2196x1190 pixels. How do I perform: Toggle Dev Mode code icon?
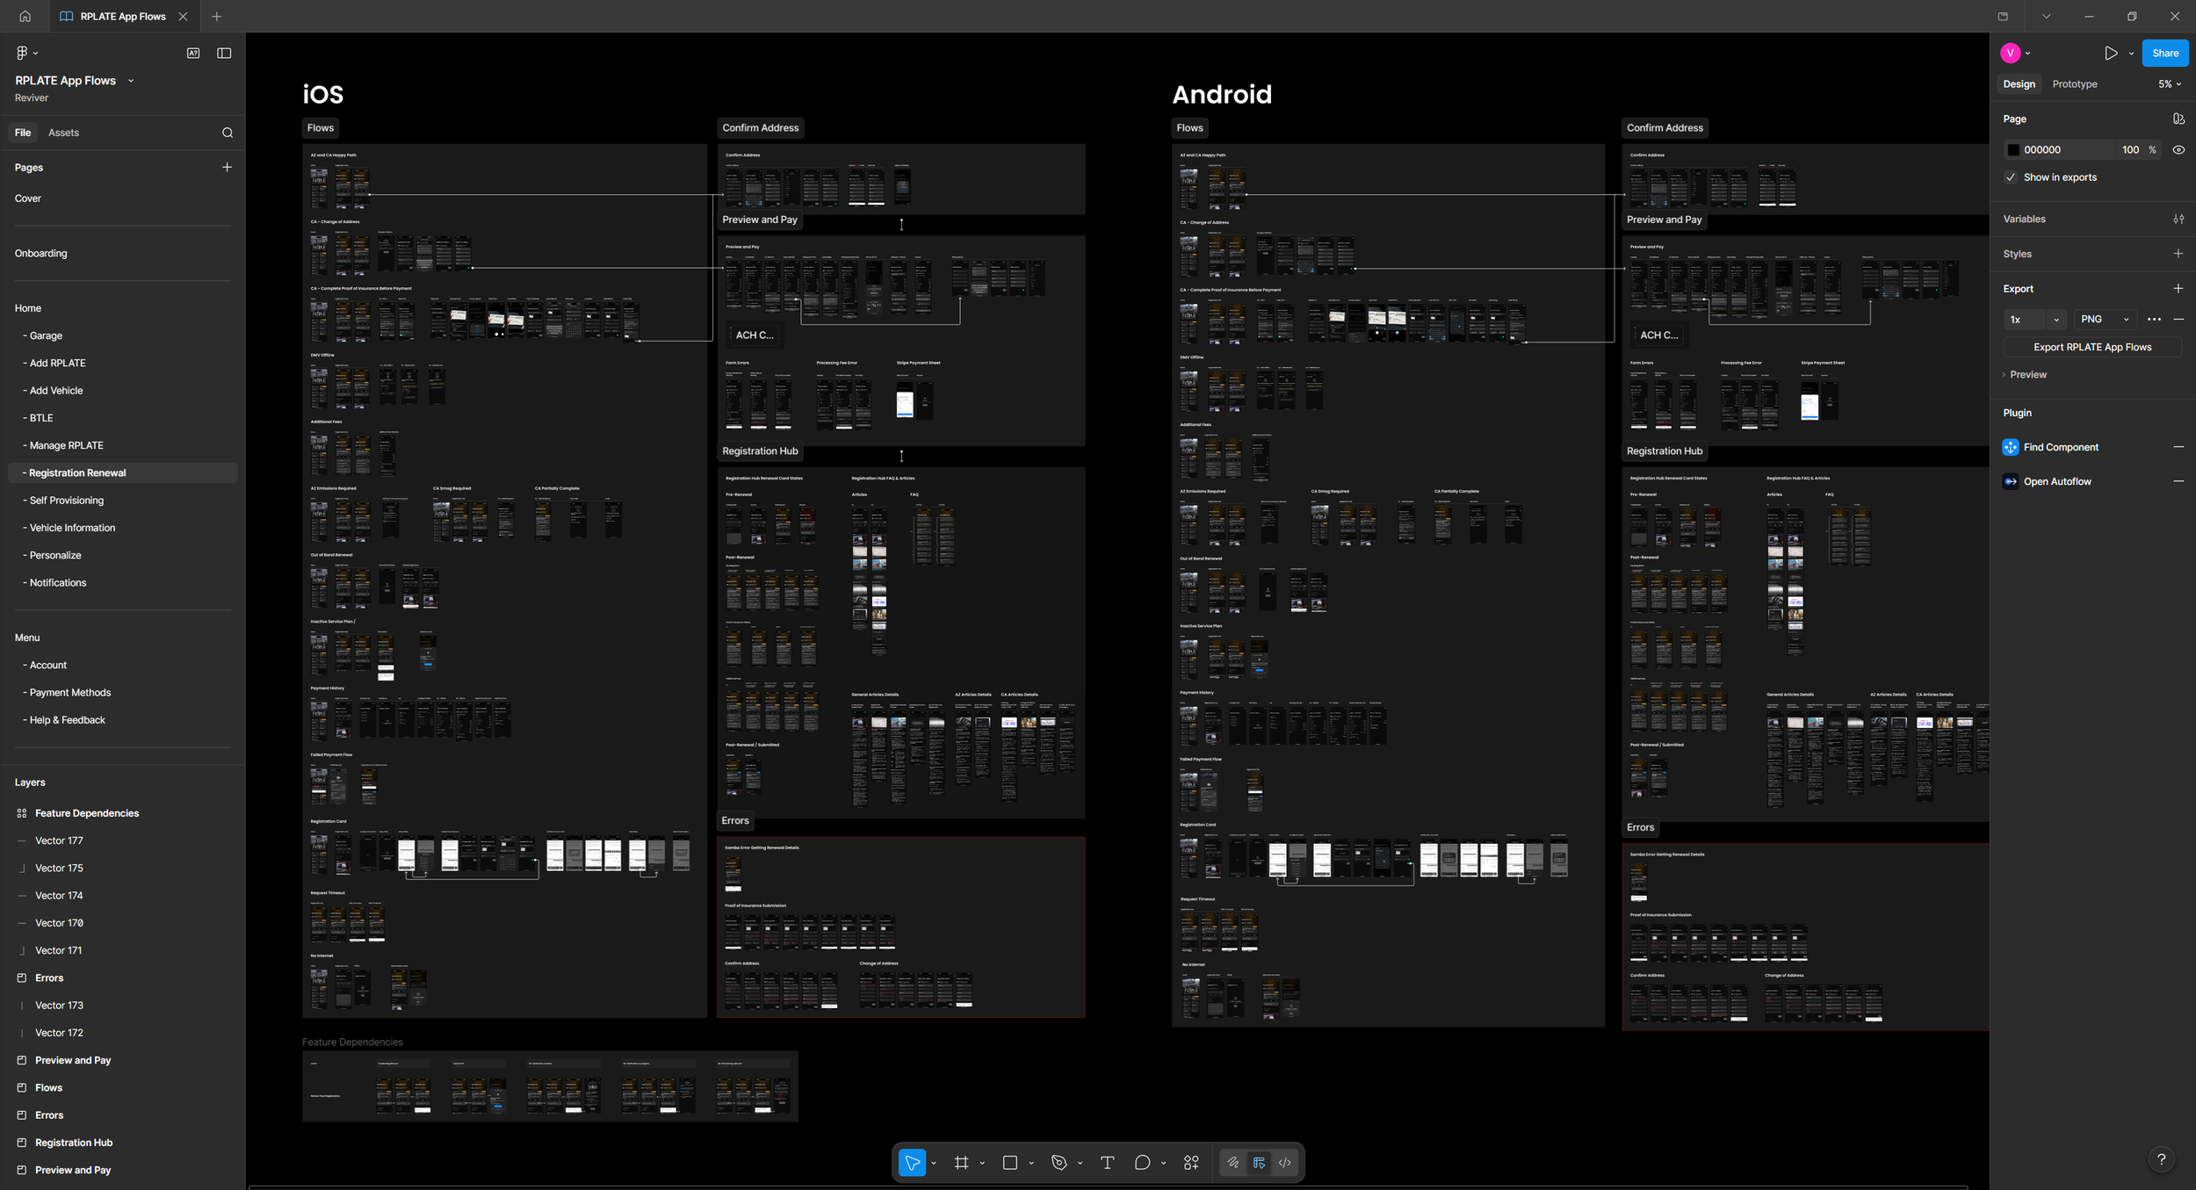click(1285, 1163)
